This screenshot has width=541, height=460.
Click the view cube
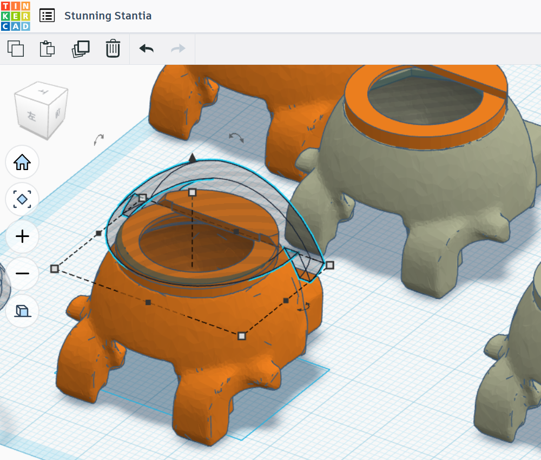click(x=41, y=110)
